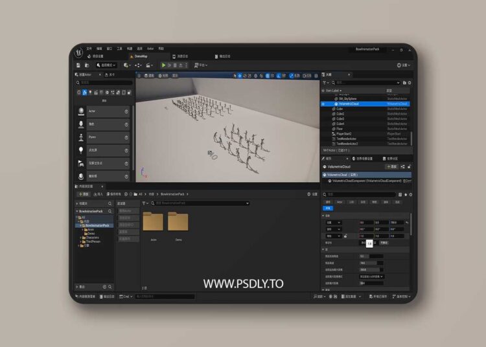The width and height of the screenshot is (486, 347).
Task: Click the Point Light actor icon
Action: (81, 150)
